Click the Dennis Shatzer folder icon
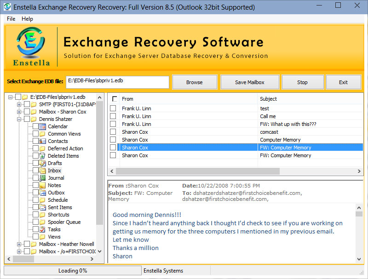Viewport: 368px width, 279px height. [x=34, y=119]
